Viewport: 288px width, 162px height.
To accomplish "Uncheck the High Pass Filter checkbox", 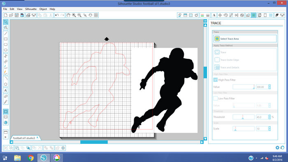I will point(216,80).
